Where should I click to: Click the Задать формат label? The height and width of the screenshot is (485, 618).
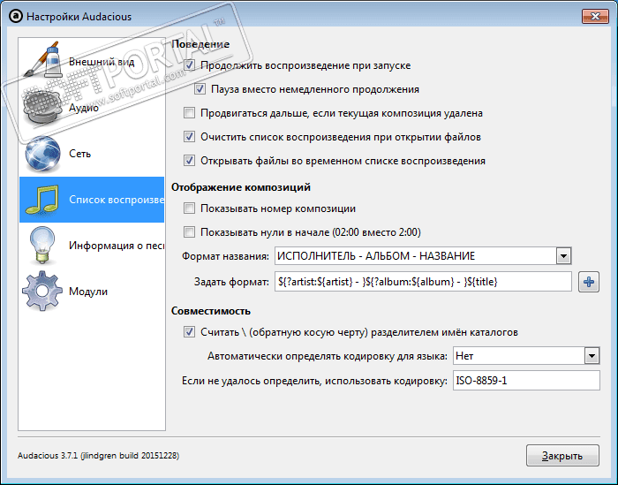tap(231, 282)
